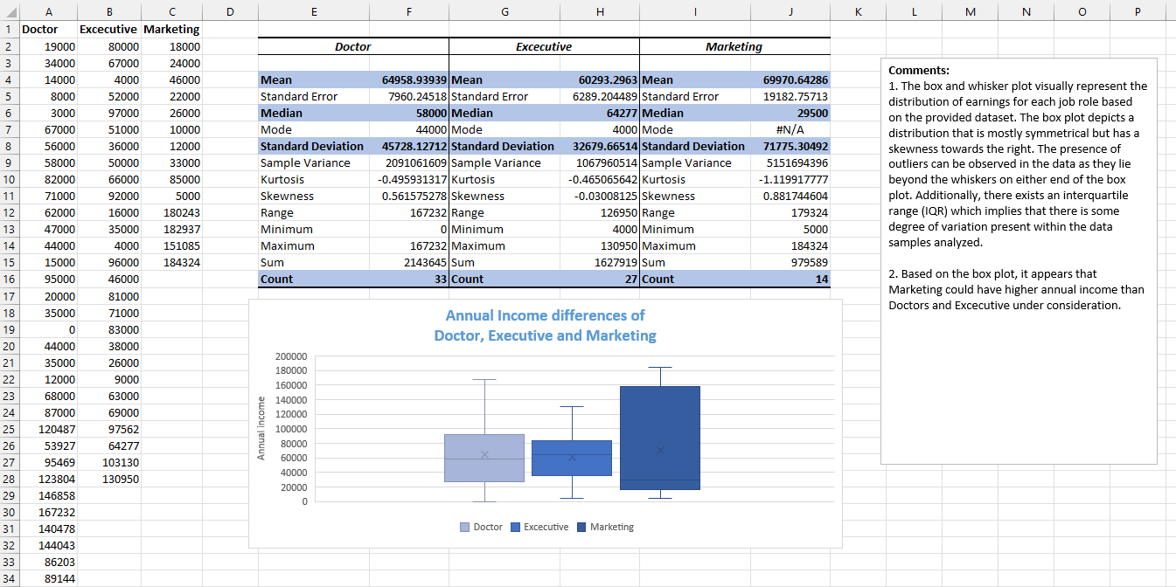Select cell containing 180243
The width and height of the screenshot is (1176, 587).
tap(172, 212)
